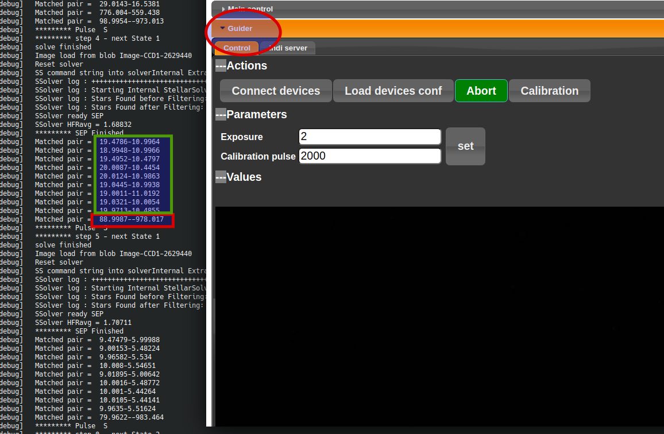664x434 pixels.
Task: Start Calibration with its button
Action: pos(549,91)
